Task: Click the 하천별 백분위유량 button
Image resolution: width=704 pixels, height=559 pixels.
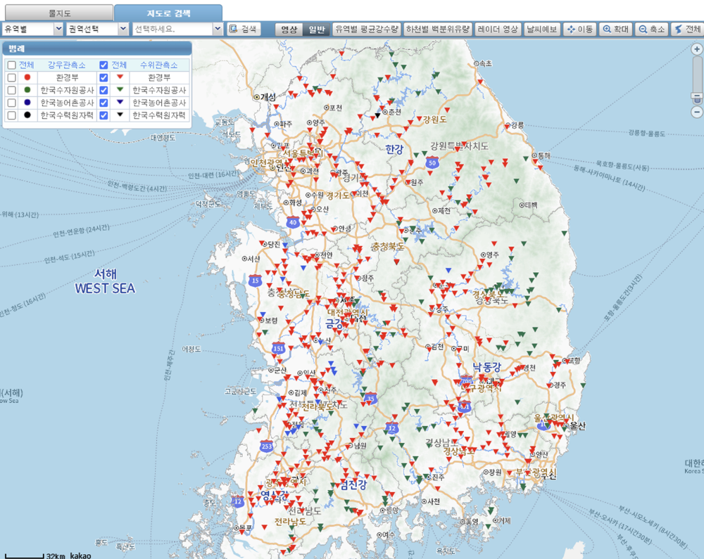Action: (438, 29)
